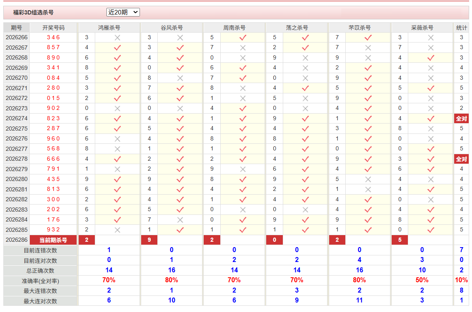Click the cross mark for 鸿雁杀号 in row 2026276

118,139
